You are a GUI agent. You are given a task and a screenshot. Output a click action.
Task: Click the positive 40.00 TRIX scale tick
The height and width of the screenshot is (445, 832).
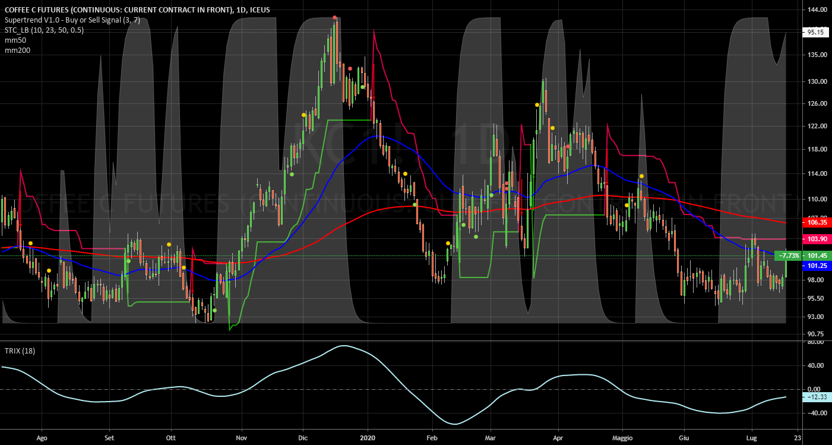[x=817, y=365]
